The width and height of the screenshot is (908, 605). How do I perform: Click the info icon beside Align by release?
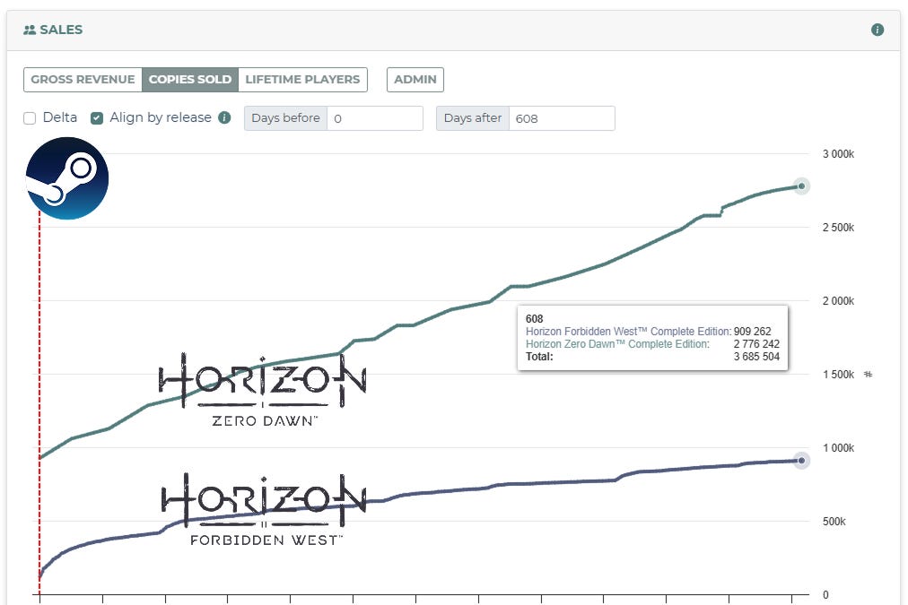[224, 117]
